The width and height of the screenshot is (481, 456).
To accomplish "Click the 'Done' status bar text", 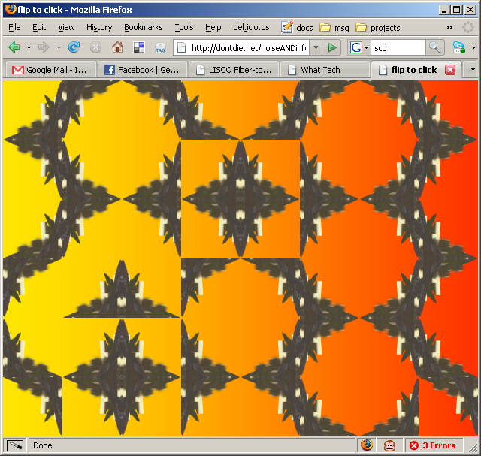I will coord(43,445).
